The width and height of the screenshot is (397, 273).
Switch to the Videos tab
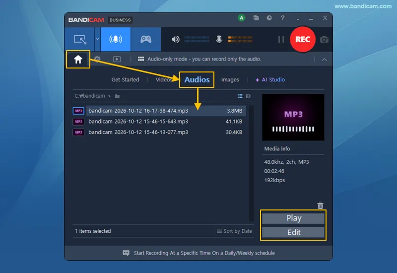(x=164, y=79)
